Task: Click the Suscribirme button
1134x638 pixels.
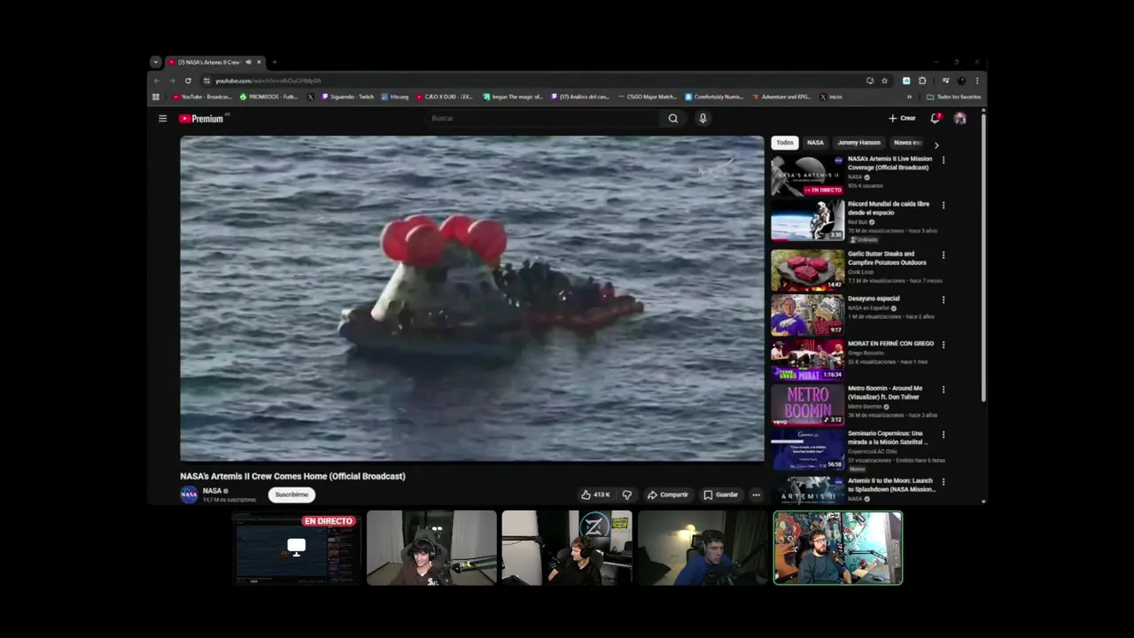Action: pyautogui.click(x=291, y=494)
